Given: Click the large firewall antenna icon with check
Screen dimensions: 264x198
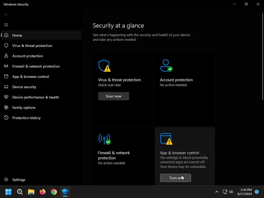Looking at the screenshot, I should click(104, 139).
